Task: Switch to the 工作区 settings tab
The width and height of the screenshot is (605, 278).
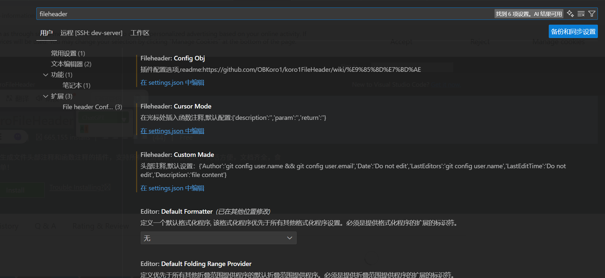Action: [140, 33]
